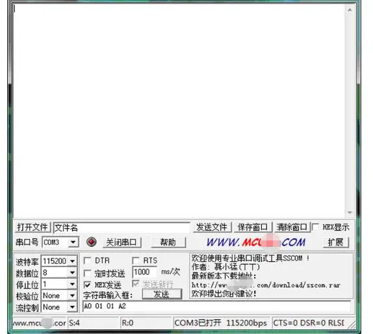
Task: Click inside the receive data display area
Action: 179,111
